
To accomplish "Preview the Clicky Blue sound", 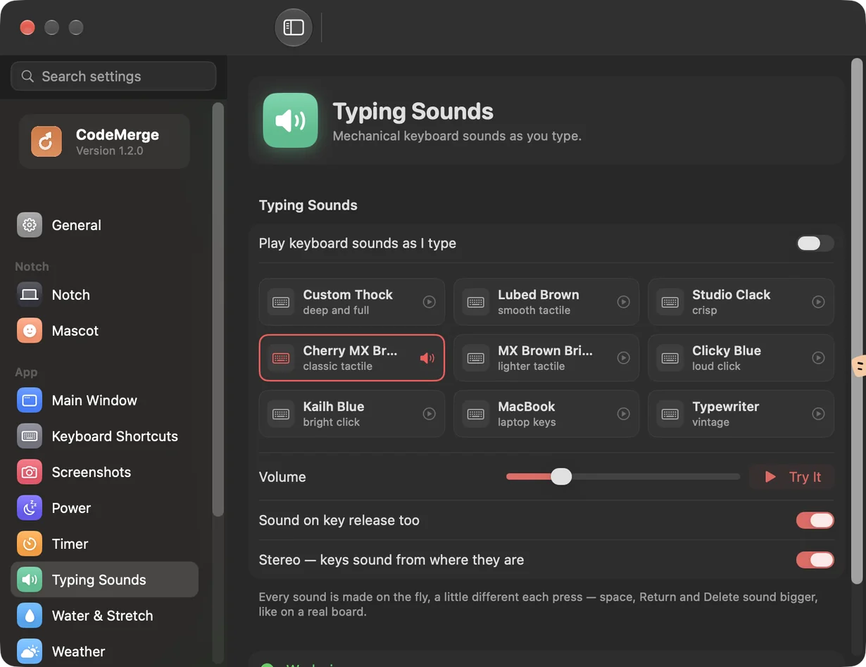I will 818,358.
